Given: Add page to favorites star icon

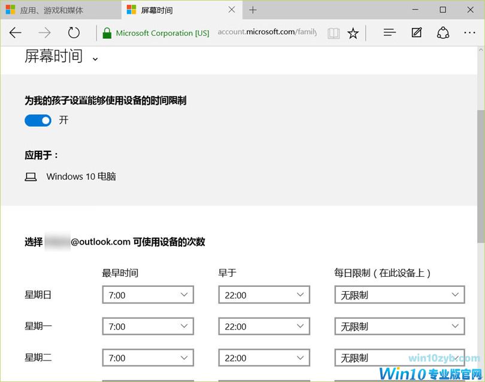Looking at the screenshot, I should [353, 33].
